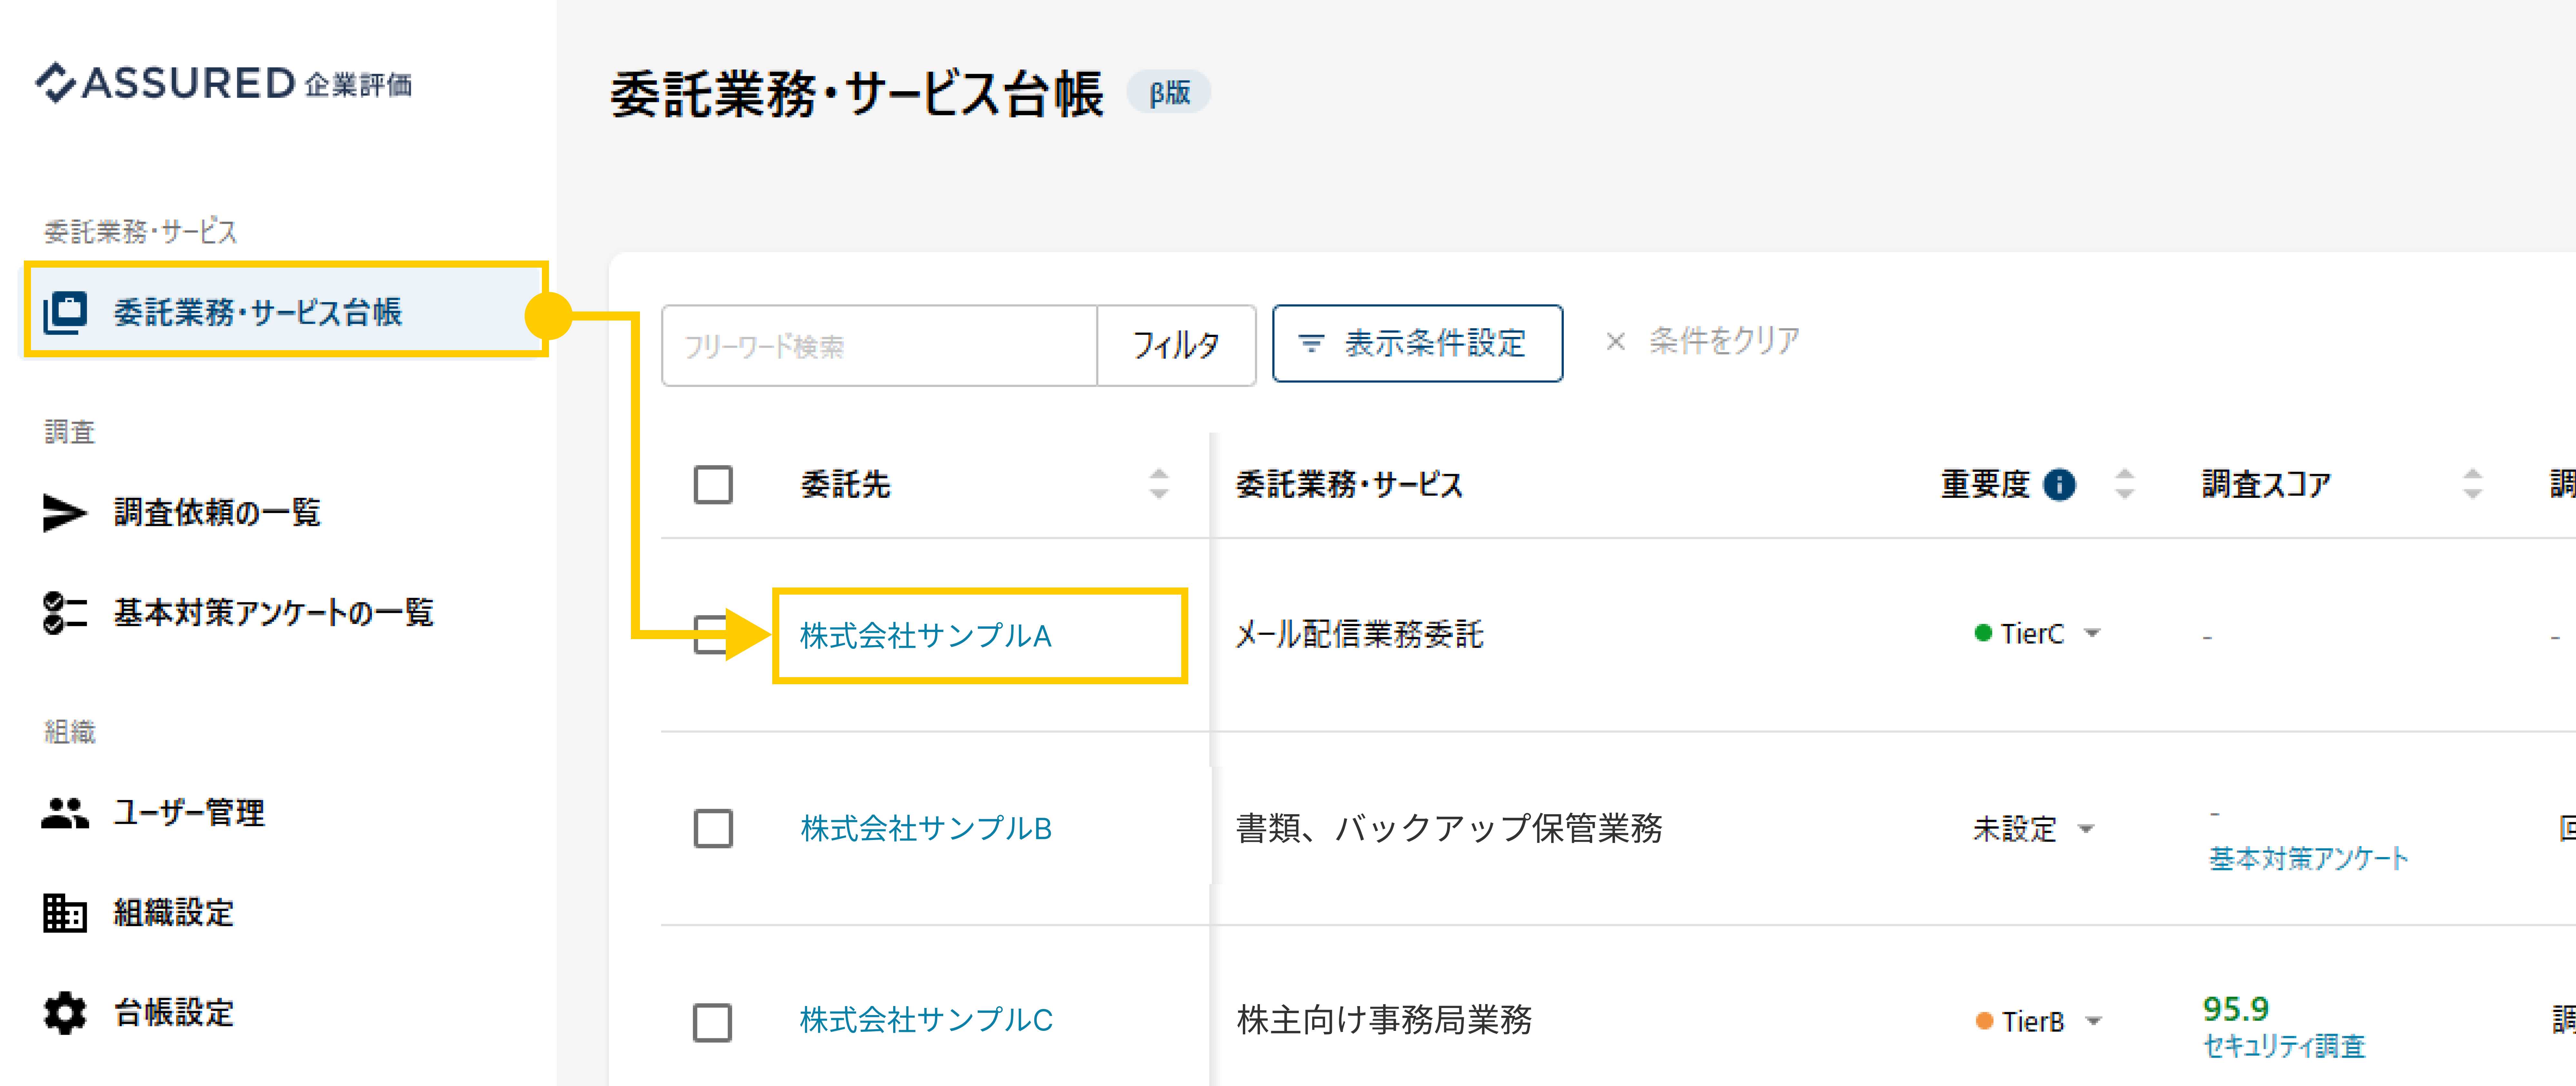Check the box for 株式会社サンプルB row
Screen dimensions: 2576x1086
click(713, 828)
